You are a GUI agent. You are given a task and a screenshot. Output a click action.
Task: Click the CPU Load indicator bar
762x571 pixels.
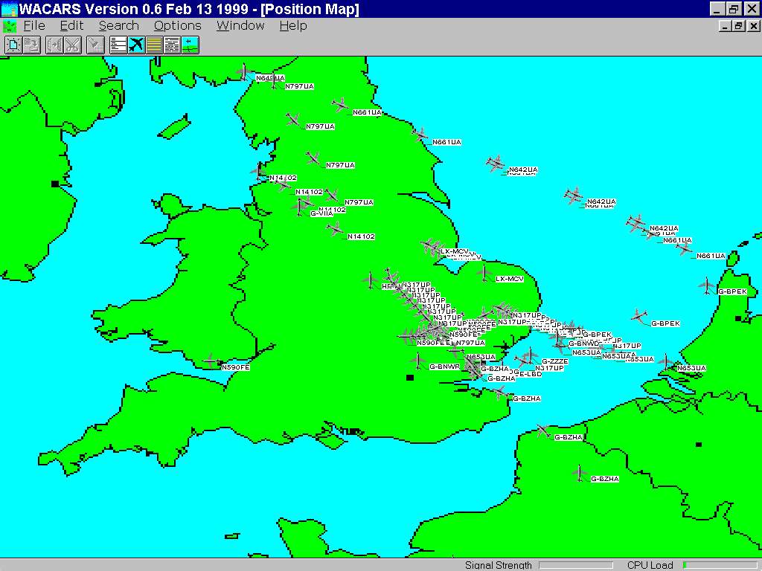pyautogui.click(x=719, y=565)
